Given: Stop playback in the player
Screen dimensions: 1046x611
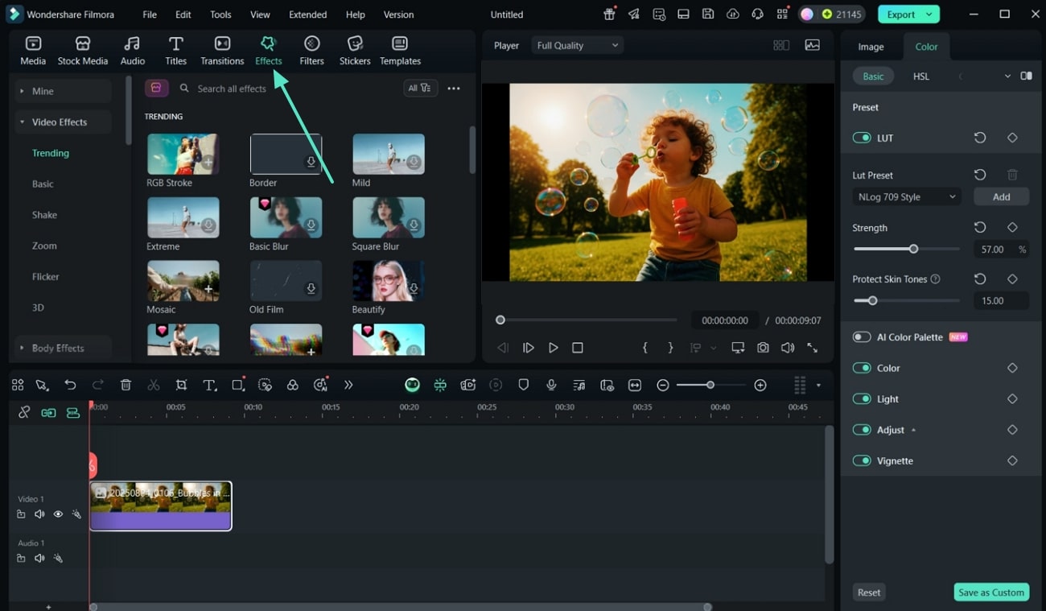Looking at the screenshot, I should point(577,348).
